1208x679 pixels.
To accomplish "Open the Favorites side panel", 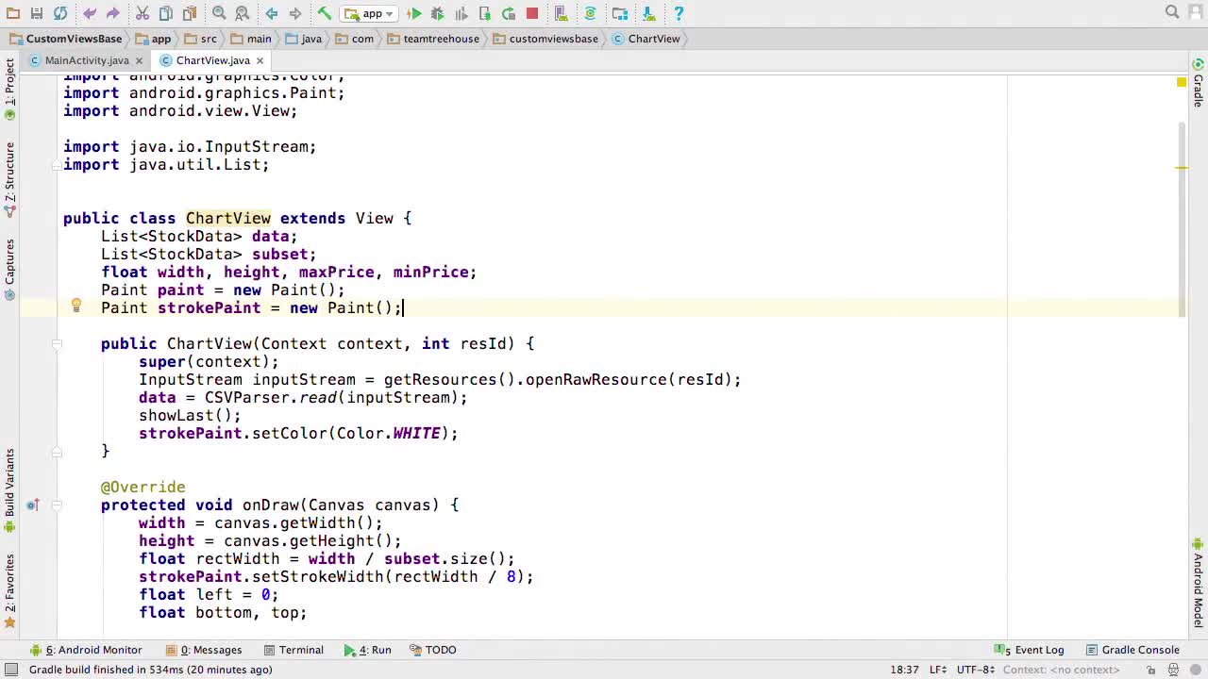I will [x=9, y=591].
